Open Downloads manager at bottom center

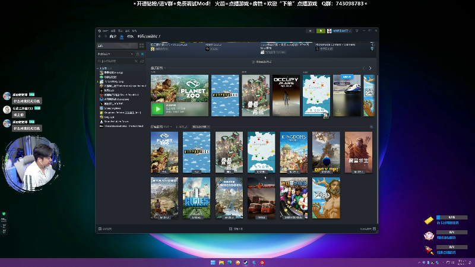tap(236, 229)
